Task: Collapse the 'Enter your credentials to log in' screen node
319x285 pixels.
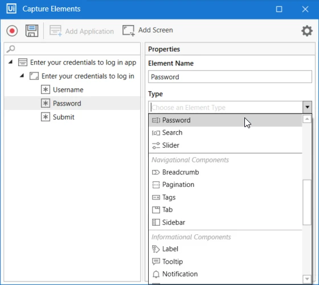Action: point(22,76)
